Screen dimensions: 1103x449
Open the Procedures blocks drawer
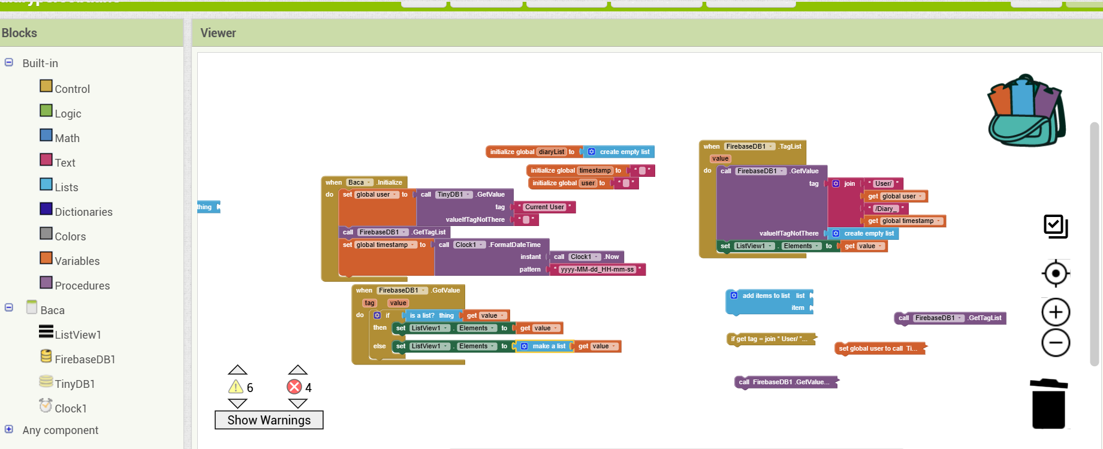[82, 285]
